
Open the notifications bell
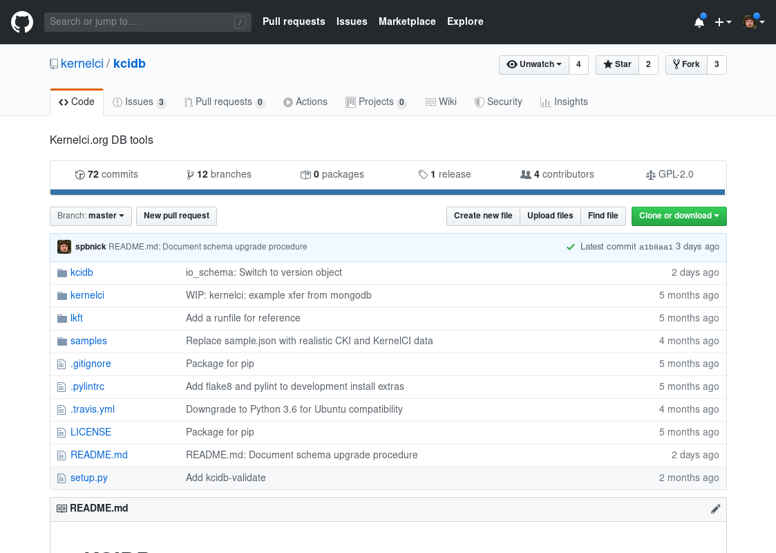[x=699, y=22]
